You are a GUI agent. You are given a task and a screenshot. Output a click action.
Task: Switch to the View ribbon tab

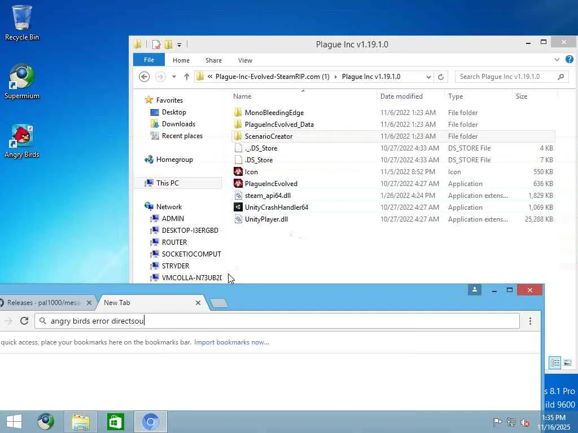point(245,60)
